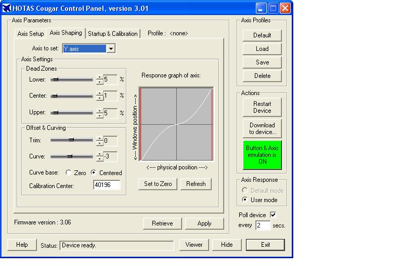Click the Profile <none> label
This screenshot has height=266, width=416.
[x=167, y=33]
